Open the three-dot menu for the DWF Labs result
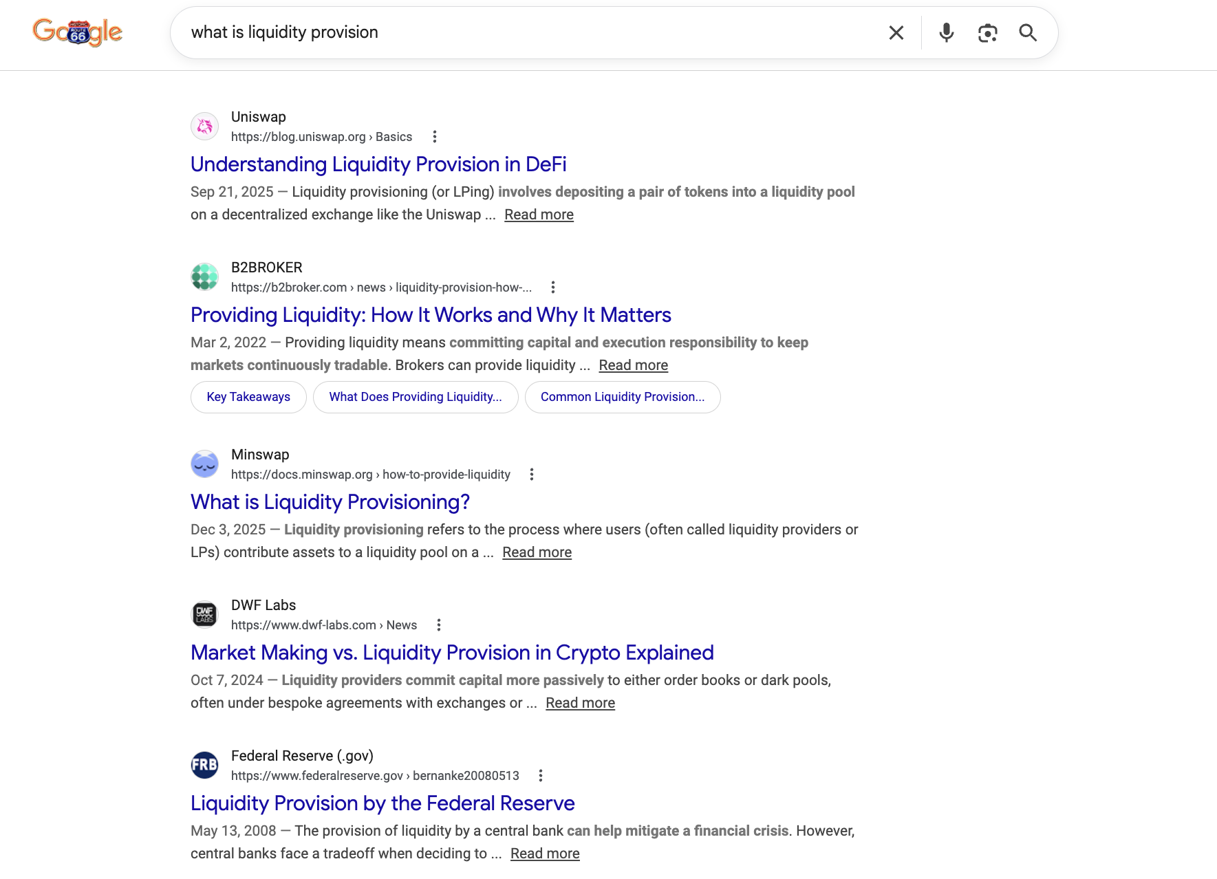1217x879 pixels. pyautogui.click(x=438, y=625)
